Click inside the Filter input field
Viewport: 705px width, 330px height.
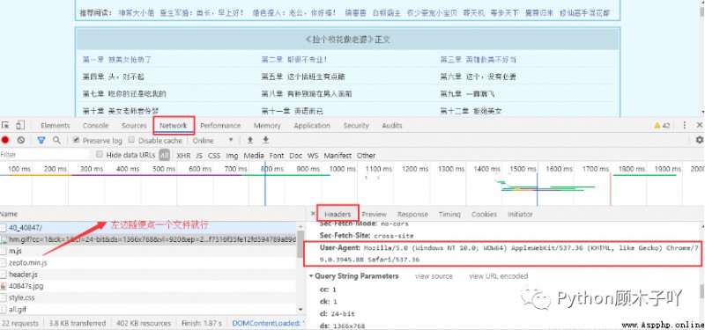pos(45,155)
